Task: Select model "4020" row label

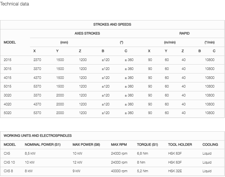Action: 7,104
